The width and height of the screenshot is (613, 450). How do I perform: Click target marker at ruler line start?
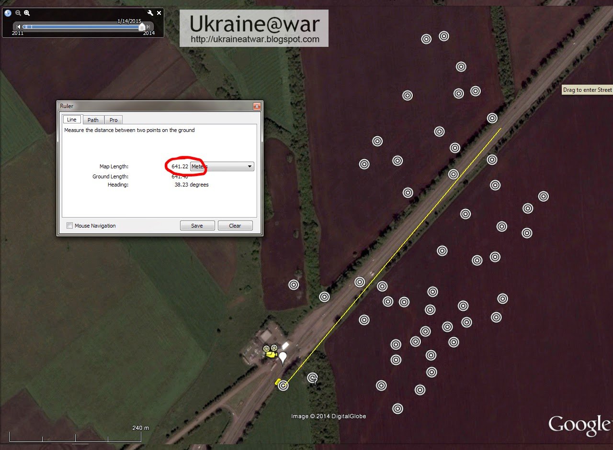pos(284,385)
